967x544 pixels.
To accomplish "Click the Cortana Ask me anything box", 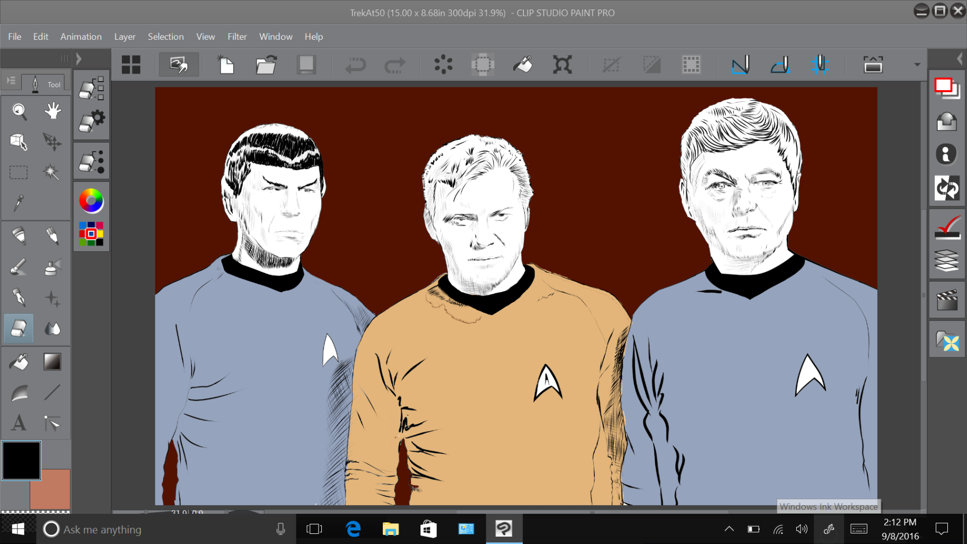I will [x=166, y=529].
